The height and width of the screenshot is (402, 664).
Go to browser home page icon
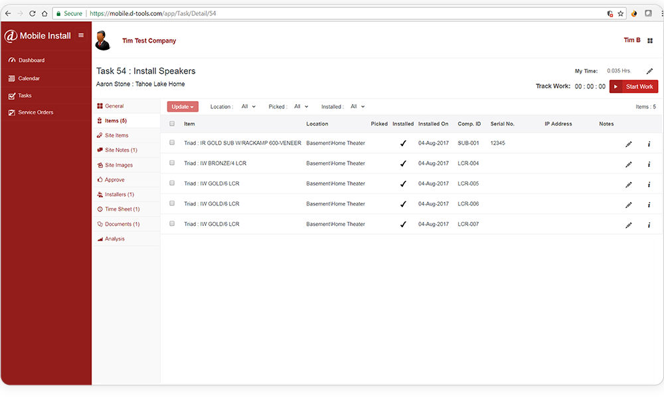tap(44, 13)
